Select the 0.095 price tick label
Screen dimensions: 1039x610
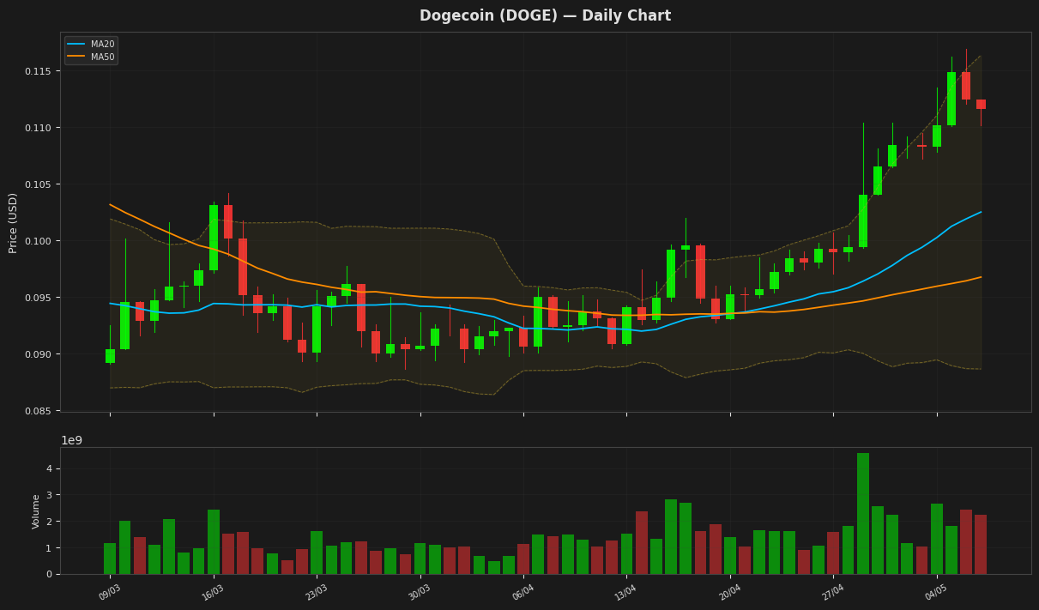(39, 298)
